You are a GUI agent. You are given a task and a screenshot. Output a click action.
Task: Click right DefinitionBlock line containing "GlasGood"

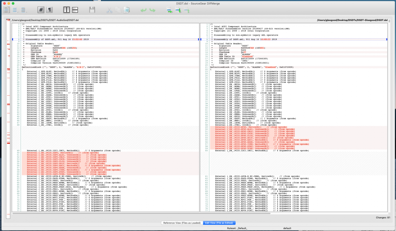pyautogui.click(x=252, y=67)
